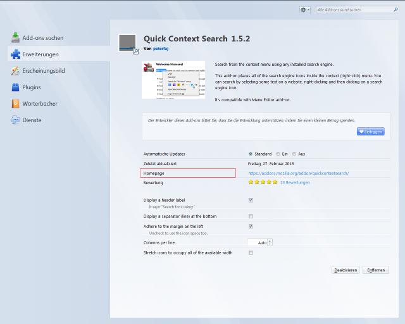Click the Columns per line spinner arrows
The image size is (405, 324).
click(x=270, y=242)
